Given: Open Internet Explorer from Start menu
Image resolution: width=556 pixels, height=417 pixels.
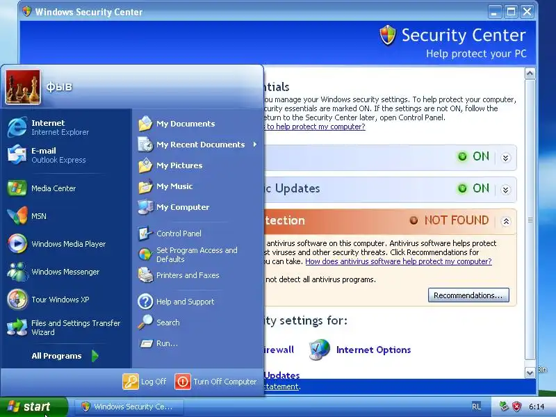Looking at the screenshot, I should click(x=17, y=127).
